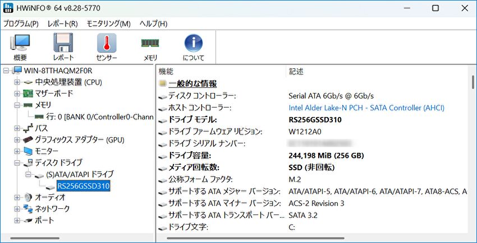Collapse the メモリ tree node
Screen dimensions: 477x243
(17, 105)
